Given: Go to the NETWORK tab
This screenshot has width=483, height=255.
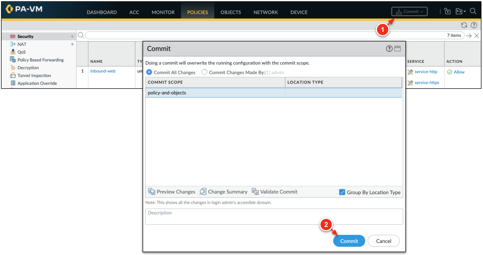Looking at the screenshot, I should click(x=266, y=12).
